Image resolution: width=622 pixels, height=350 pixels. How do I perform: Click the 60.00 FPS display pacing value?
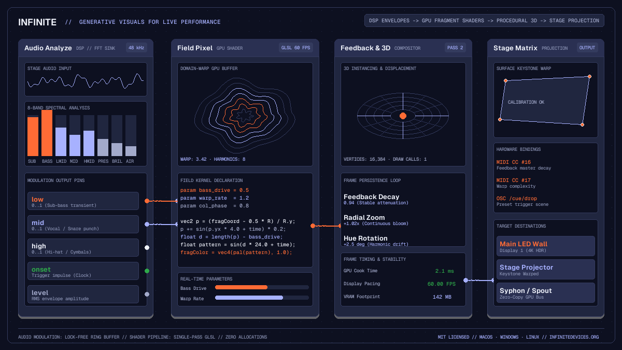point(441,284)
